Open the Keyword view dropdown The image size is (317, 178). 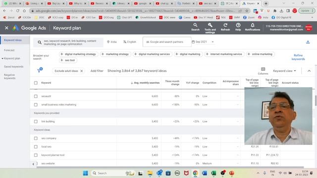click(x=284, y=71)
